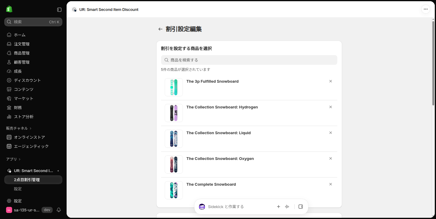Open UR: Smart Second Item app in sidebar
The height and width of the screenshot is (219, 436).
[x=33, y=171]
